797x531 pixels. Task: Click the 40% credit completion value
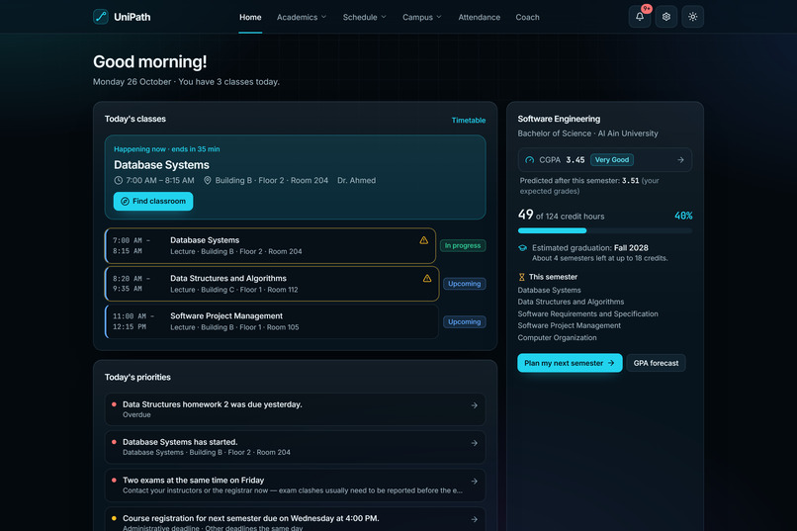[683, 216]
